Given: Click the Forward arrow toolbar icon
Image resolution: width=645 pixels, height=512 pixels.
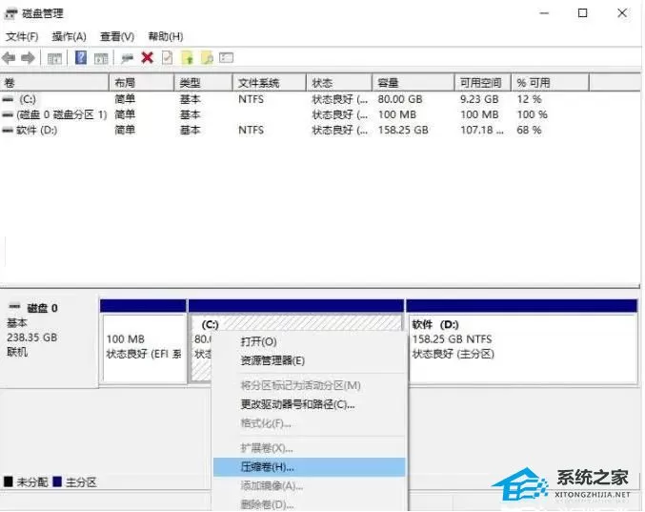Looking at the screenshot, I should click(28, 58).
